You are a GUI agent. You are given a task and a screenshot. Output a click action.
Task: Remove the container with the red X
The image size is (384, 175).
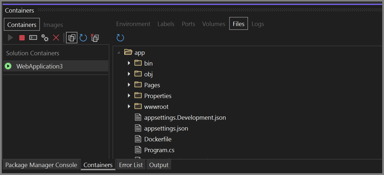[56, 37]
